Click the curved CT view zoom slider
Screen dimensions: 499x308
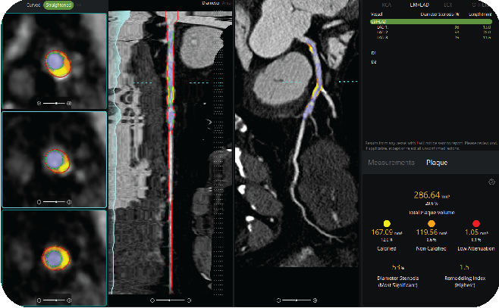(x=297, y=300)
